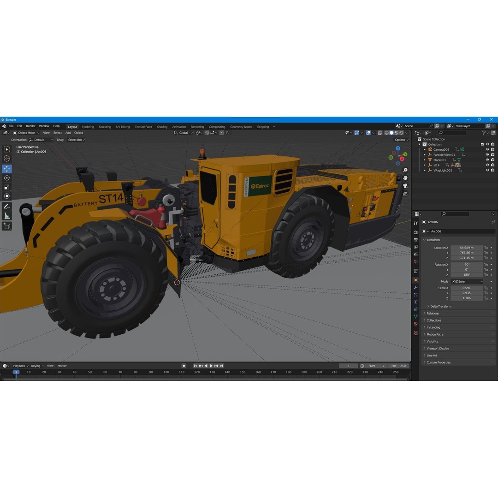Click the Scale Z value field
The width and height of the screenshot is (498, 498).
[467, 298]
